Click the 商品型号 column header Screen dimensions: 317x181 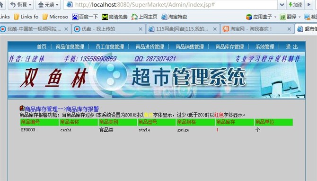pos(157,122)
